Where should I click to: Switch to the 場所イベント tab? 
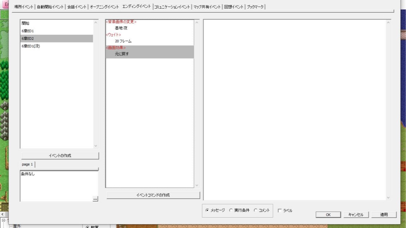click(23, 6)
